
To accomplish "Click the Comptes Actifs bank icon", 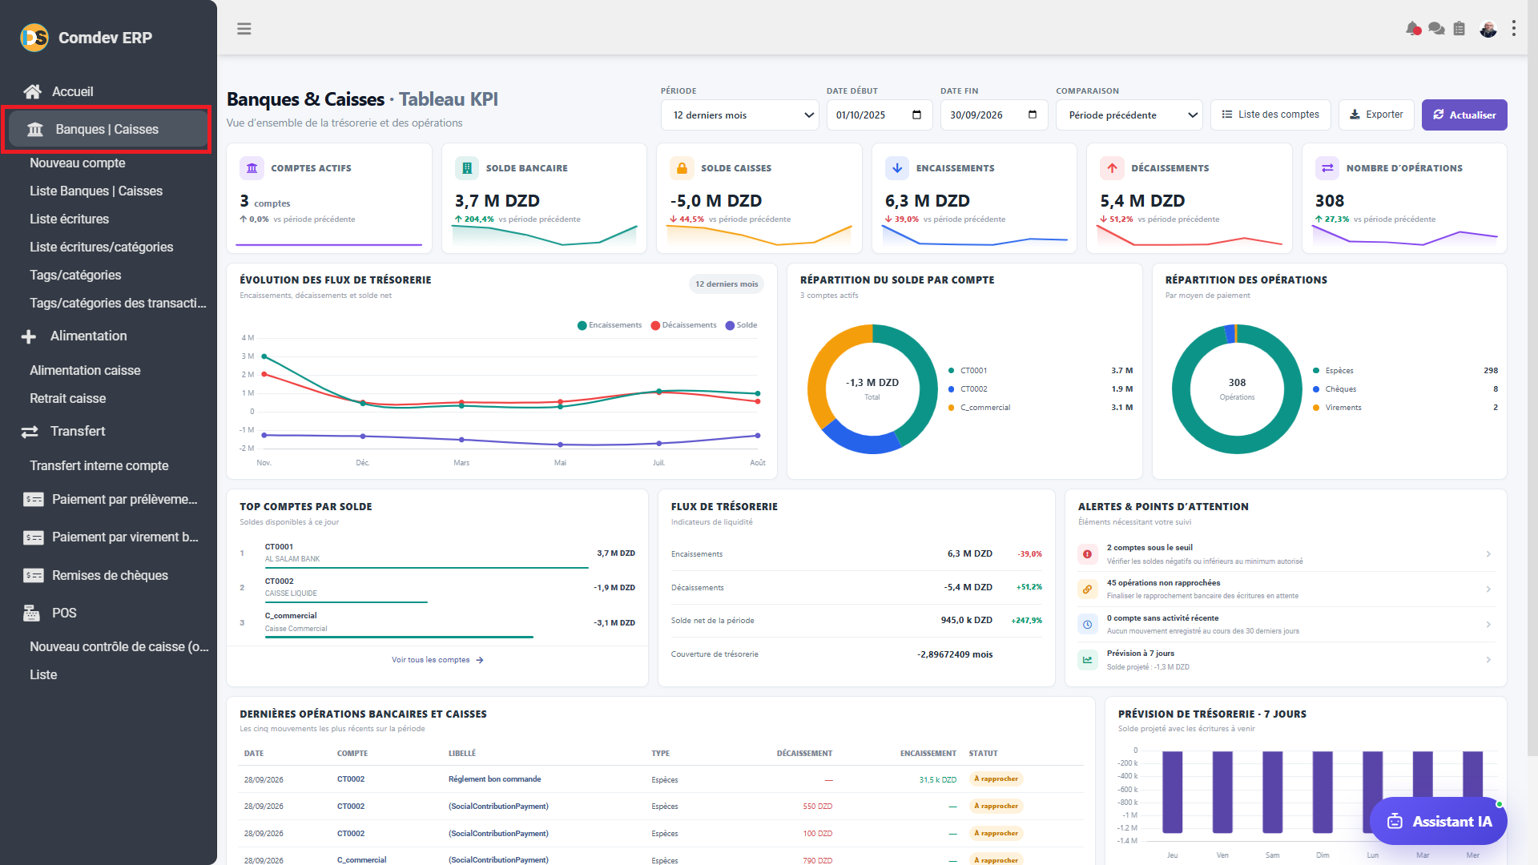I will tap(252, 168).
